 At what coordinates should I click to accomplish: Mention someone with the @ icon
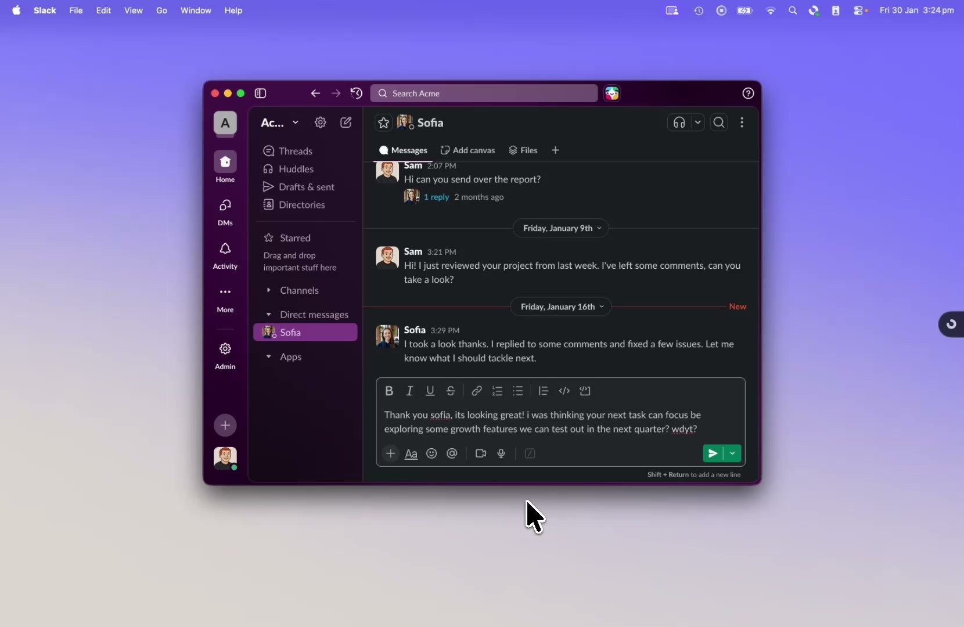(452, 453)
